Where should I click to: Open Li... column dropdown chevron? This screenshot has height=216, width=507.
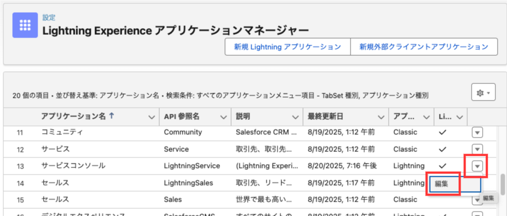point(459,118)
